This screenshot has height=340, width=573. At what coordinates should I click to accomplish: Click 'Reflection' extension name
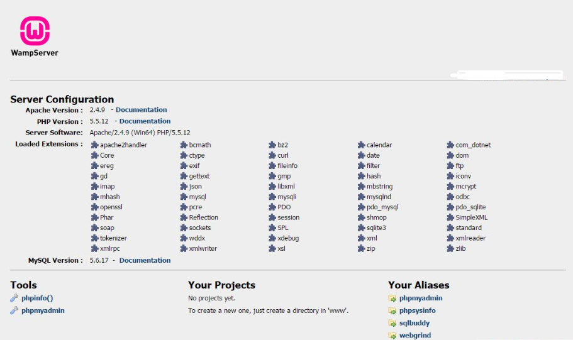pyautogui.click(x=204, y=217)
